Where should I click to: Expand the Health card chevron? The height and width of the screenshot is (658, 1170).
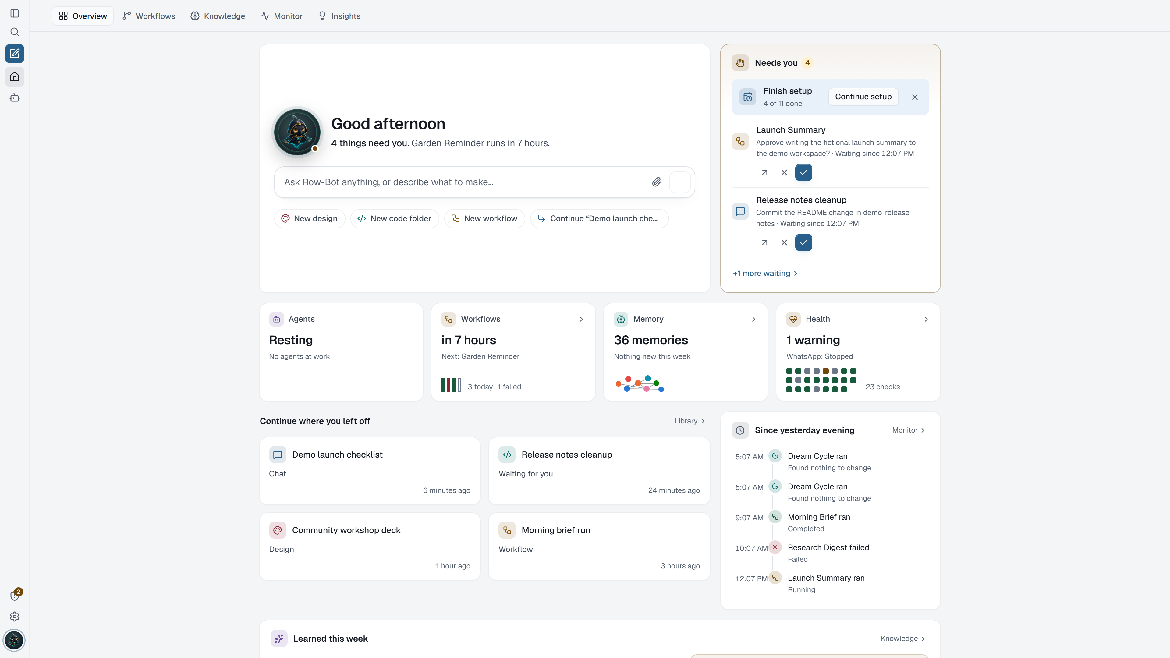tap(926, 319)
